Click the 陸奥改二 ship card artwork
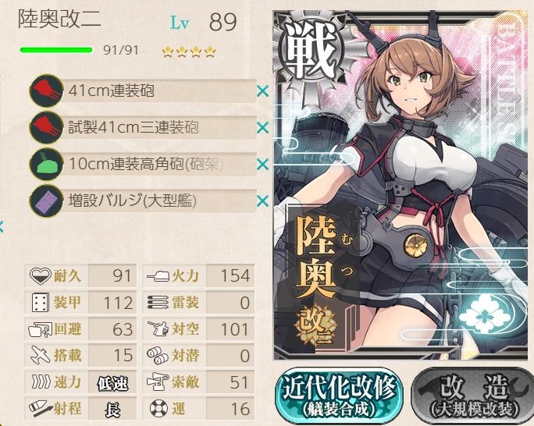The width and height of the screenshot is (534, 426). coord(400,186)
